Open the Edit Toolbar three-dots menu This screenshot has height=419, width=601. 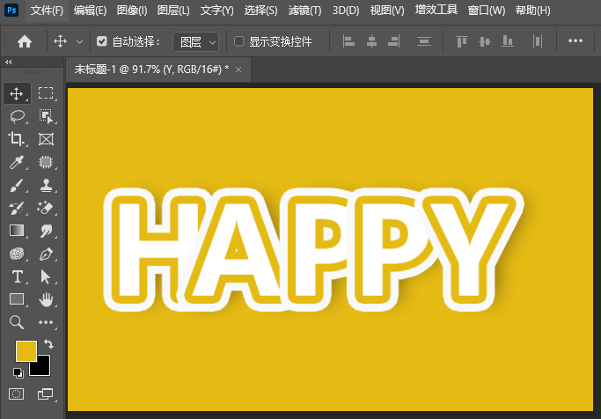tap(46, 322)
